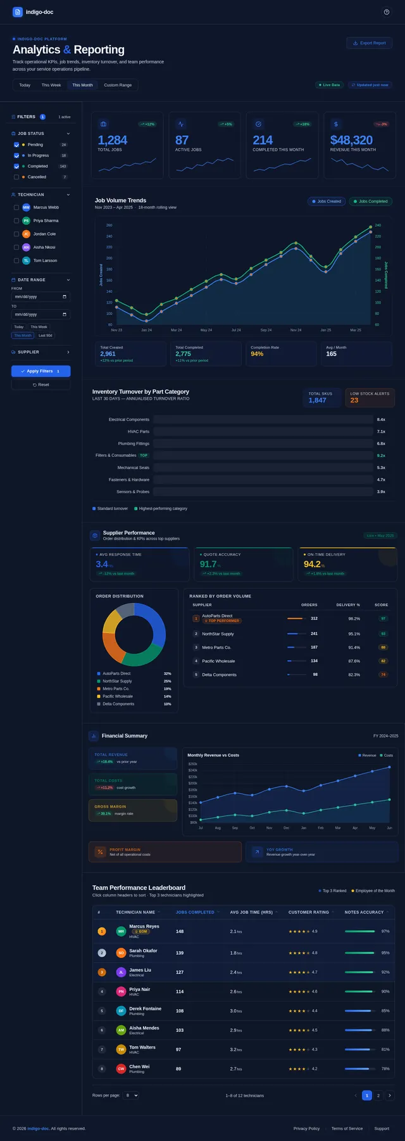
Task: Click the Profit Margin percent icon
Action: pos(100,852)
